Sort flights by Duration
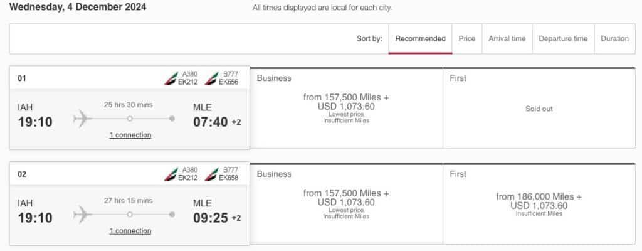Image resolution: width=642 pixels, height=251 pixels. pos(614,38)
